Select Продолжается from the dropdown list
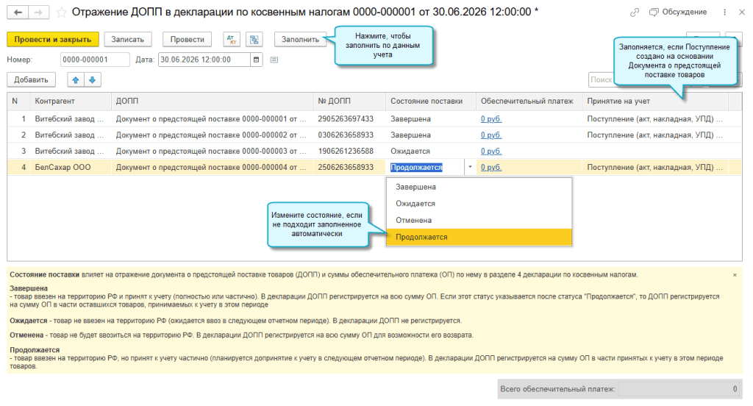This screenshot has width=753, height=406. [479, 237]
